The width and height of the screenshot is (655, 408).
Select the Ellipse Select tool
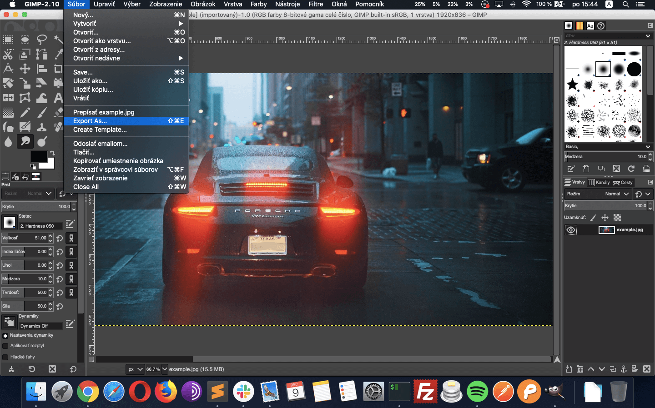point(25,40)
